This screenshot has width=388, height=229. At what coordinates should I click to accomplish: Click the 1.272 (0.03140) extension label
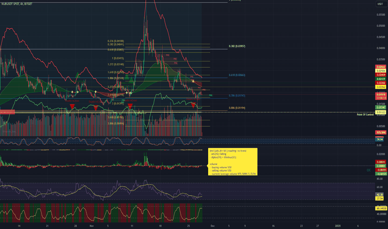(116, 65)
